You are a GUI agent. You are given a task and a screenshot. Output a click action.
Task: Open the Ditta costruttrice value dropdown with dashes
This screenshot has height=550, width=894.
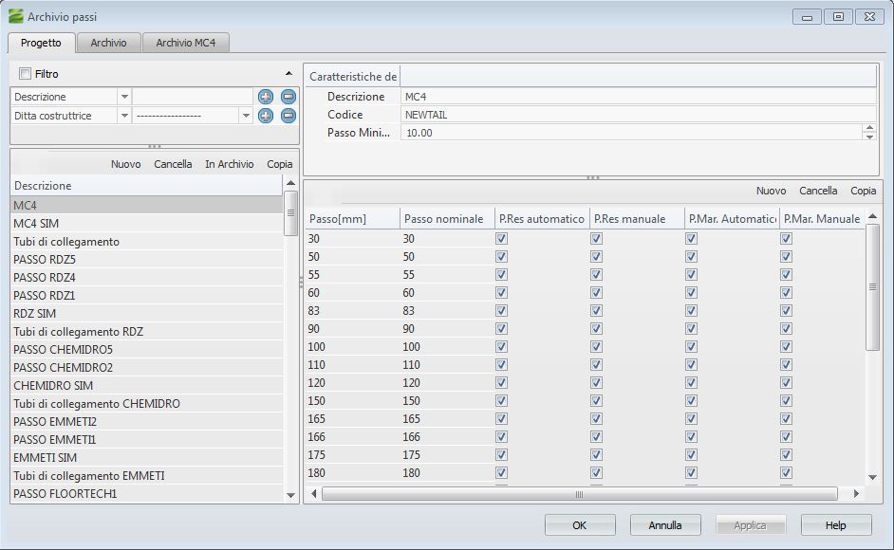246,115
